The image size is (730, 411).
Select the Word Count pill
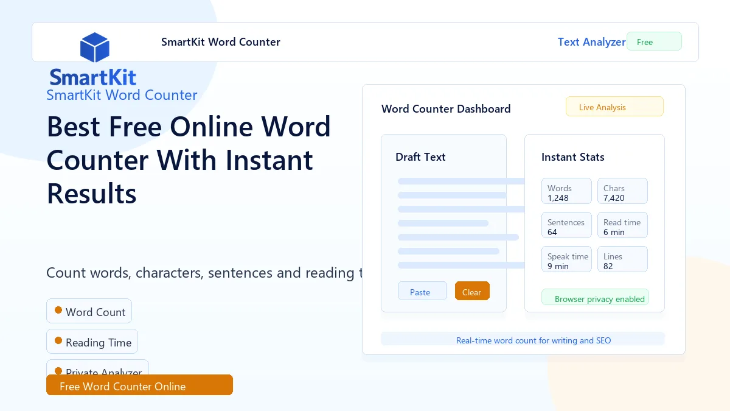coord(89,311)
